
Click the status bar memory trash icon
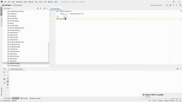coord(180,101)
